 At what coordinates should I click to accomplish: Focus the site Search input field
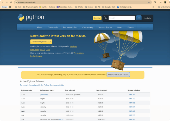tap(122, 18)
